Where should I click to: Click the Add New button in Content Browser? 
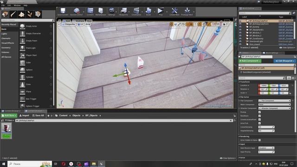coord(9,116)
